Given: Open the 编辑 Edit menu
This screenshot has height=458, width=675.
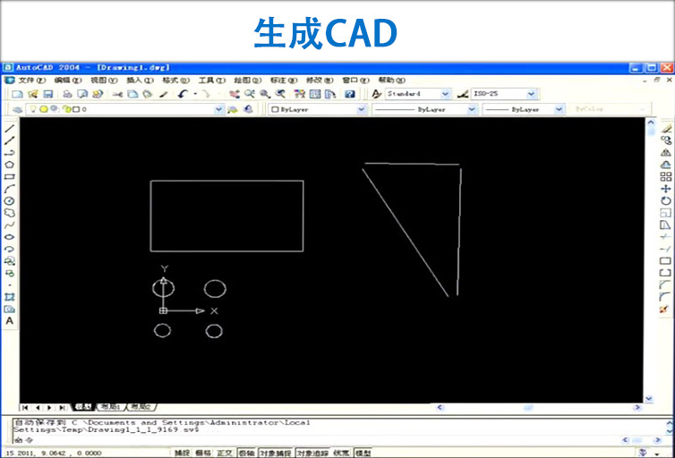Looking at the screenshot, I should pos(67,80).
